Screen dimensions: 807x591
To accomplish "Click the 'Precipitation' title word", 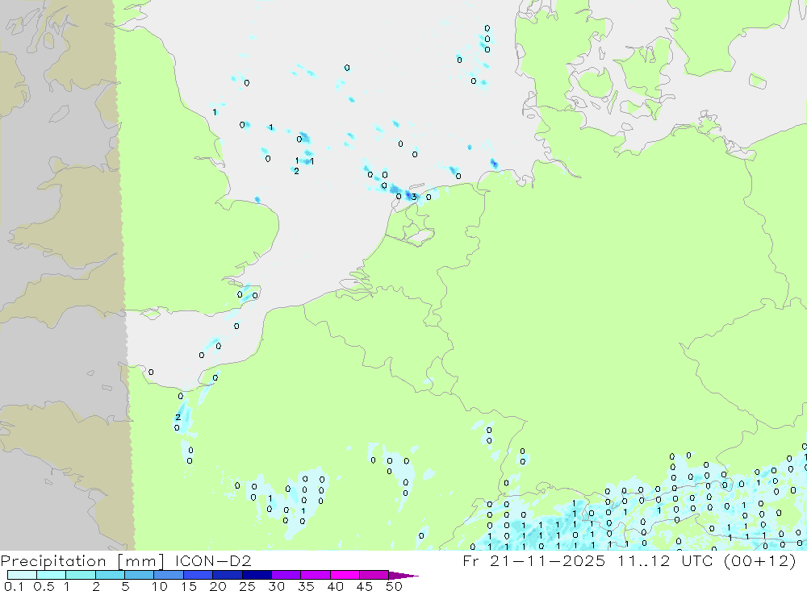I will (53, 561).
